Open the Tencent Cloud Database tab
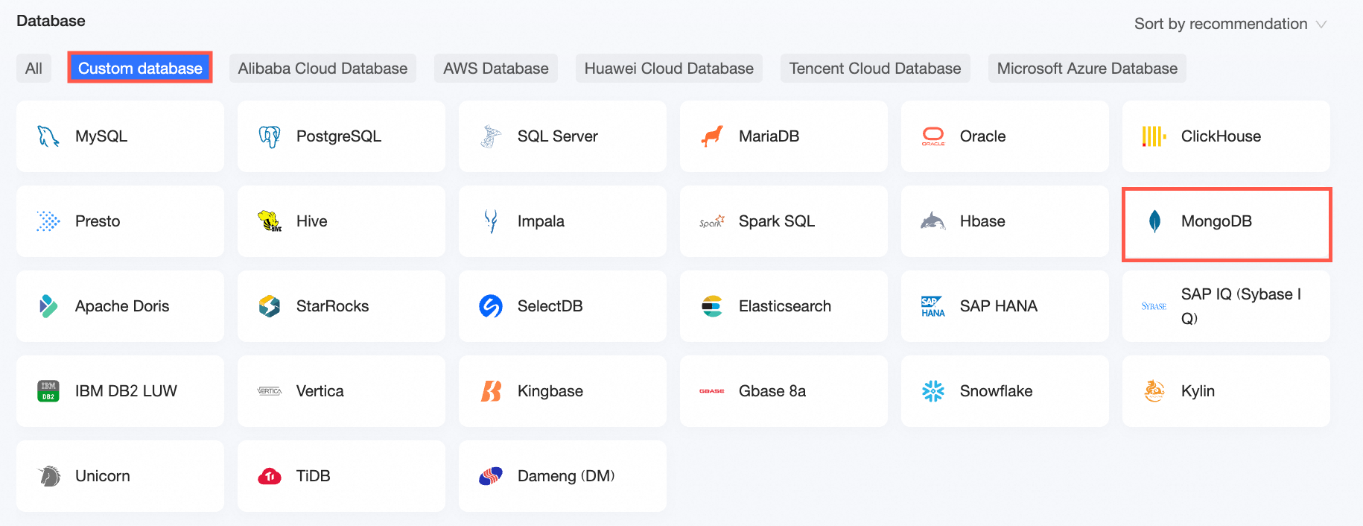The image size is (1363, 526). [x=875, y=69]
